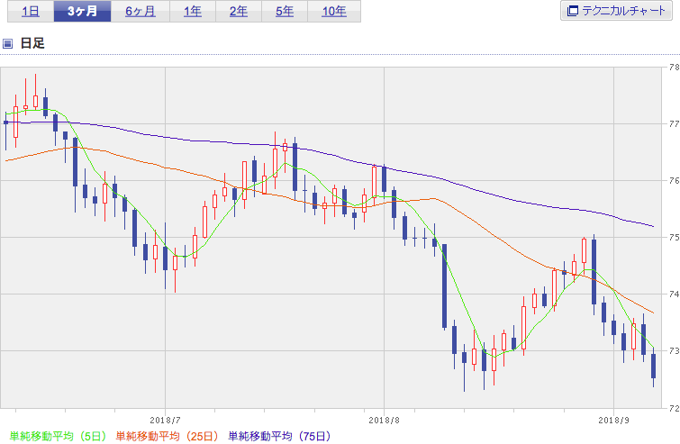View the 5年 chart tab
The image size is (680, 444).
(285, 12)
